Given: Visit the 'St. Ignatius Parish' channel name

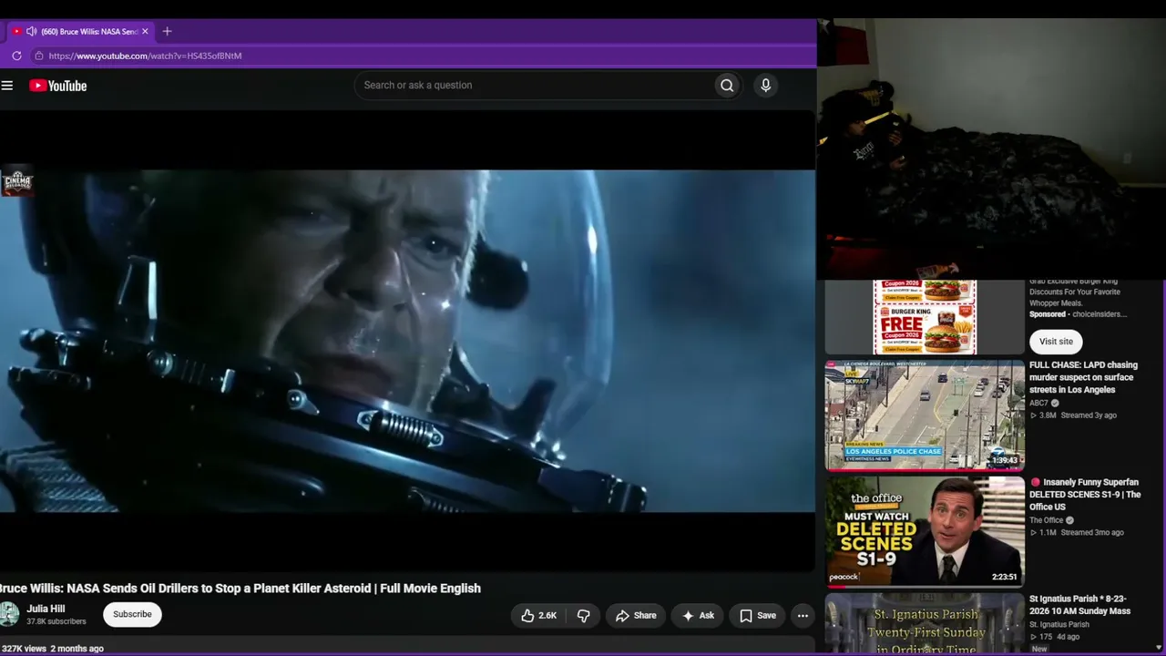Looking at the screenshot, I should pos(1059,624).
